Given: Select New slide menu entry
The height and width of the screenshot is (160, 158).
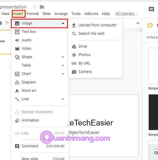Looking at the screenshot, I should point(40,158).
